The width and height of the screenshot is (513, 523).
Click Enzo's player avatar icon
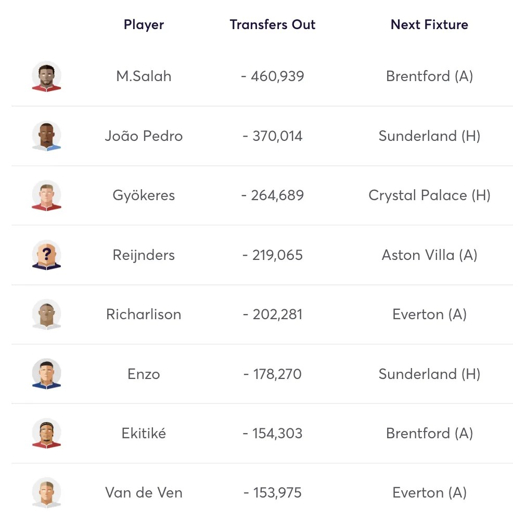pyautogui.click(x=46, y=374)
